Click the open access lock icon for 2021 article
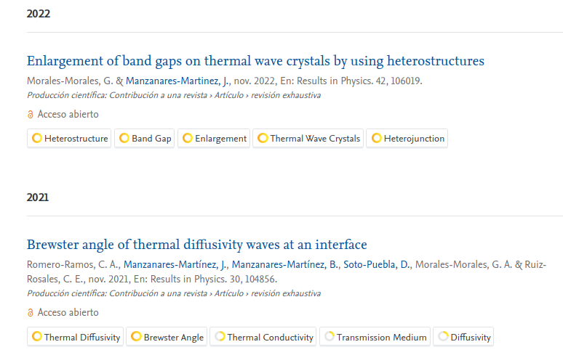 point(31,313)
